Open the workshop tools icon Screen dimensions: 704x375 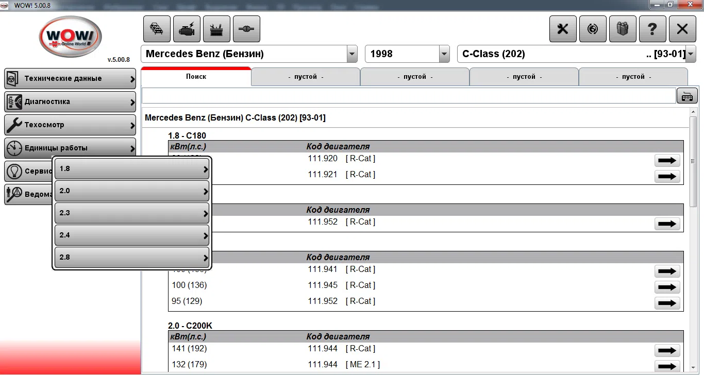216,28
